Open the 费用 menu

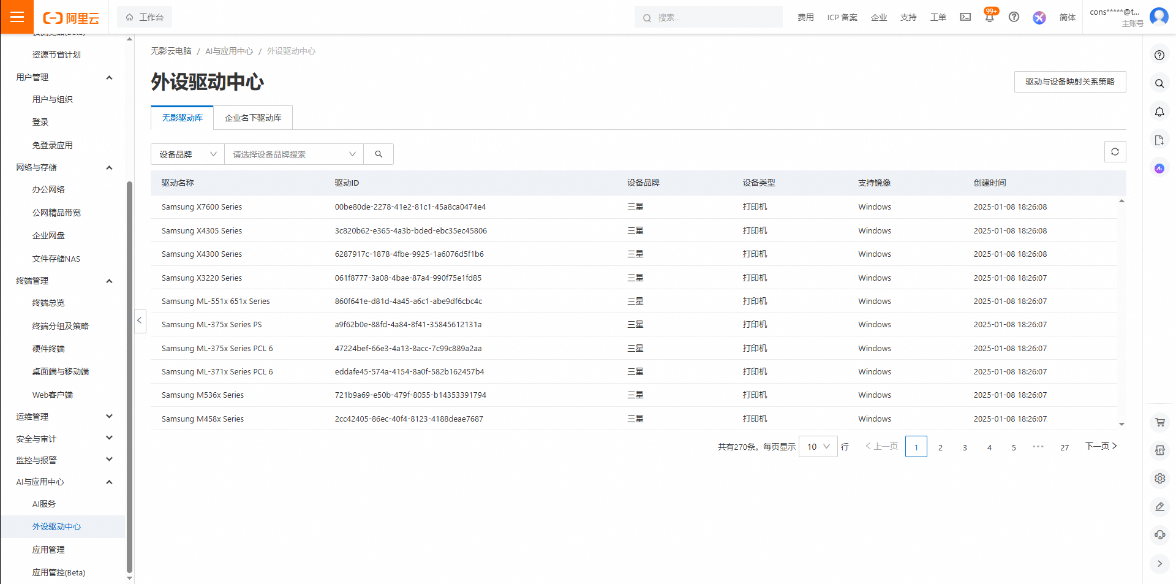[805, 17]
